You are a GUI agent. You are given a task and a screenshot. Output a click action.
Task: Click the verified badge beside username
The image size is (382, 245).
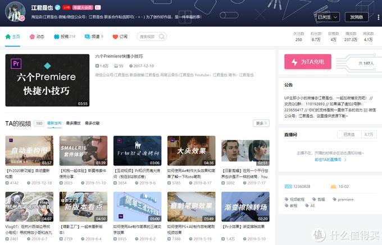coord(57,7)
